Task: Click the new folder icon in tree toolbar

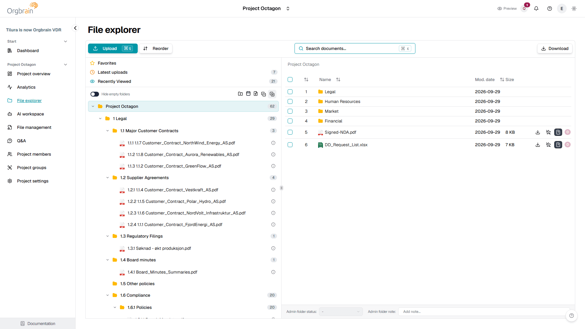Action: click(x=240, y=94)
